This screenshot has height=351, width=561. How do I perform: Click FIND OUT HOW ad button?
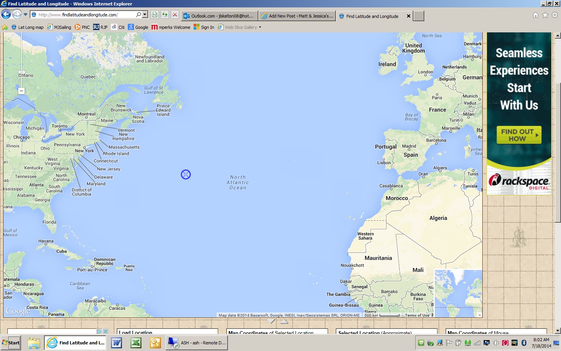(x=519, y=135)
